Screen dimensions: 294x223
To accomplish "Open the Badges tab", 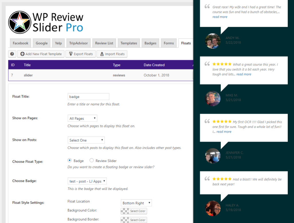I will point(150,43).
